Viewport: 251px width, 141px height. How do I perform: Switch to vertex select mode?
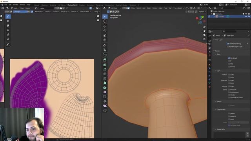124,8
